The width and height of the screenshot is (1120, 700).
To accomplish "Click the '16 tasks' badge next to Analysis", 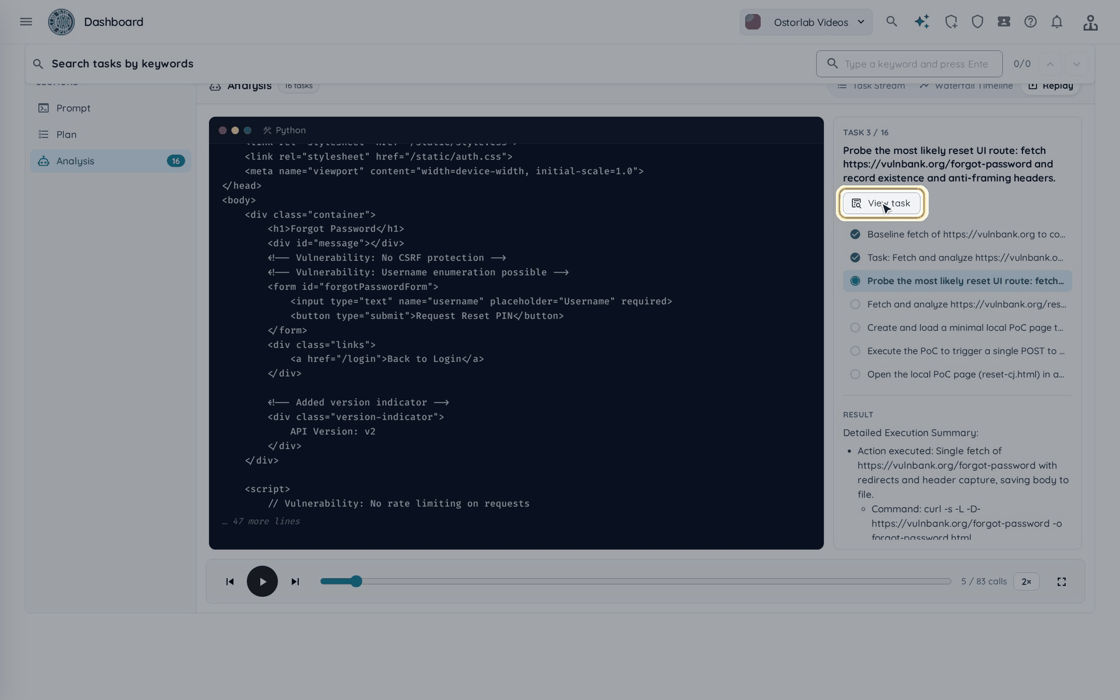I will pos(299,86).
